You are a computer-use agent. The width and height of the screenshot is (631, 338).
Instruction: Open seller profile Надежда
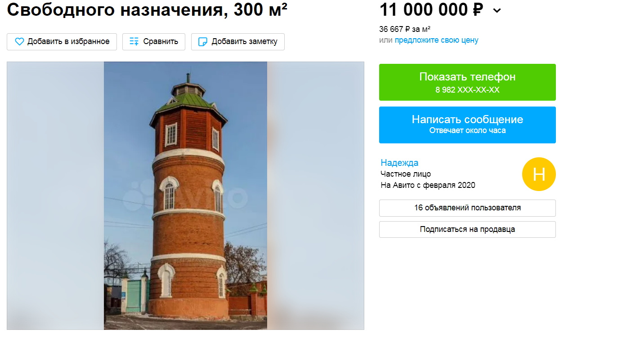pyautogui.click(x=399, y=163)
